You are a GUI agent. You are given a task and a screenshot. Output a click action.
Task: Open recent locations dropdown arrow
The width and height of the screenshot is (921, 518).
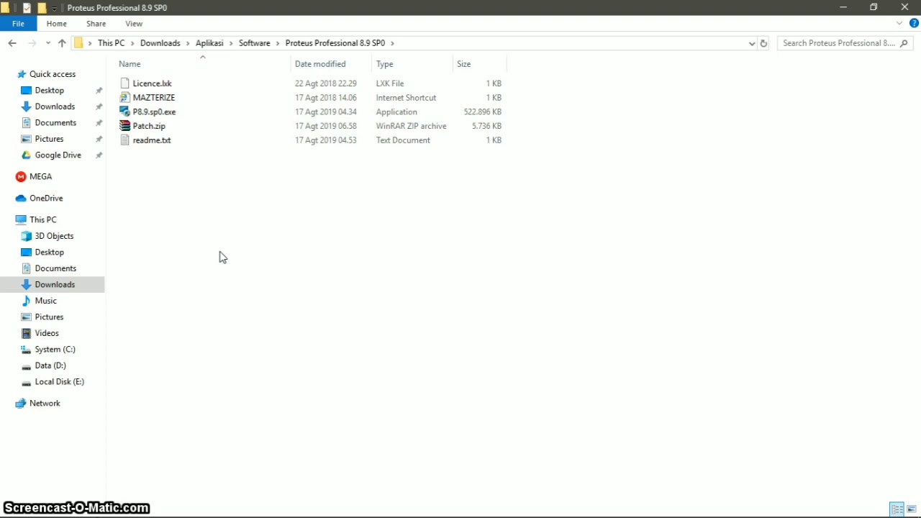pos(48,43)
